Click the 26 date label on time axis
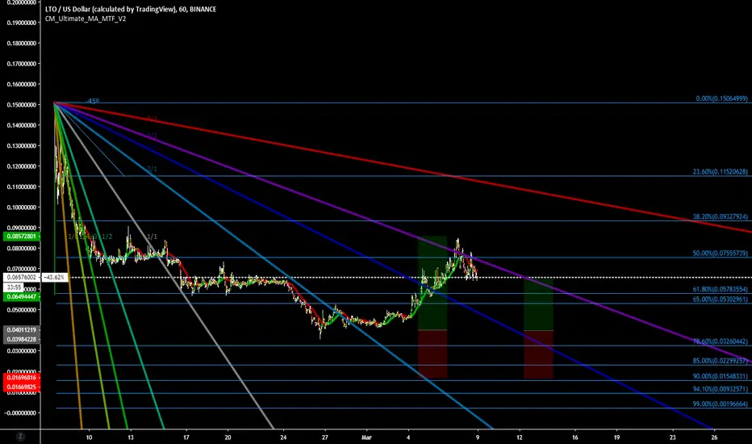The height and width of the screenshot is (444, 752). [714, 438]
